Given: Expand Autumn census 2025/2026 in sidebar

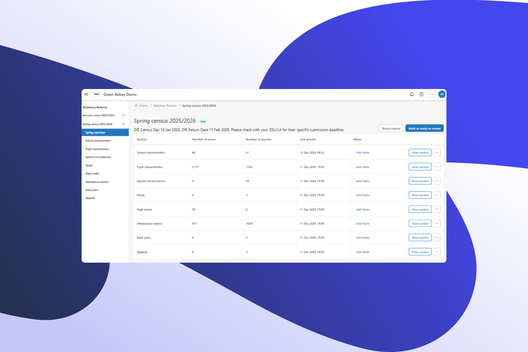Looking at the screenshot, I should coord(124,115).
